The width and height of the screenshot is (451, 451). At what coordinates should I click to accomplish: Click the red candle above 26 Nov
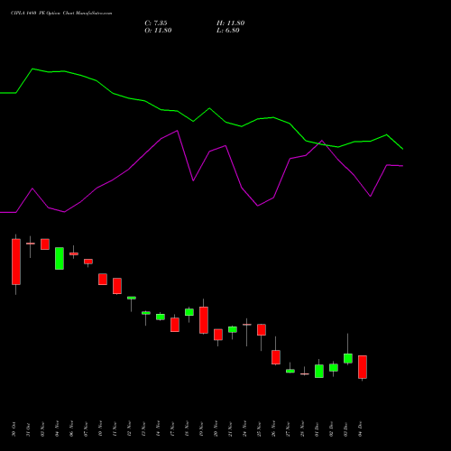(276, 357)
